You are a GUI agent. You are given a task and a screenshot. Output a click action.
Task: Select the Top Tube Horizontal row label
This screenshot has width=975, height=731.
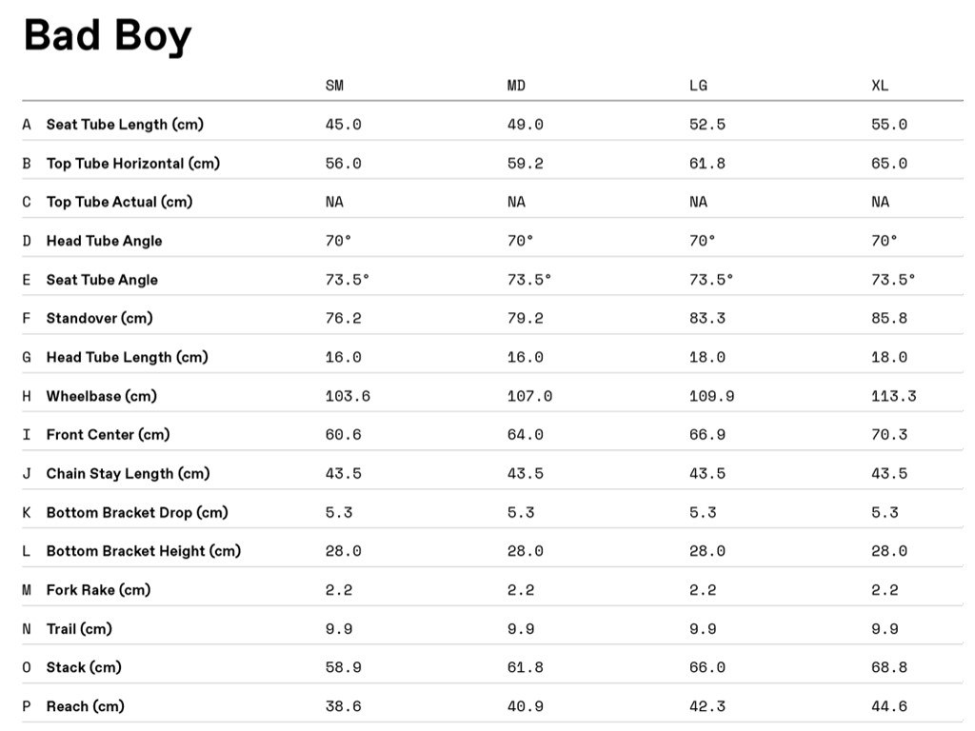point(132,164)
